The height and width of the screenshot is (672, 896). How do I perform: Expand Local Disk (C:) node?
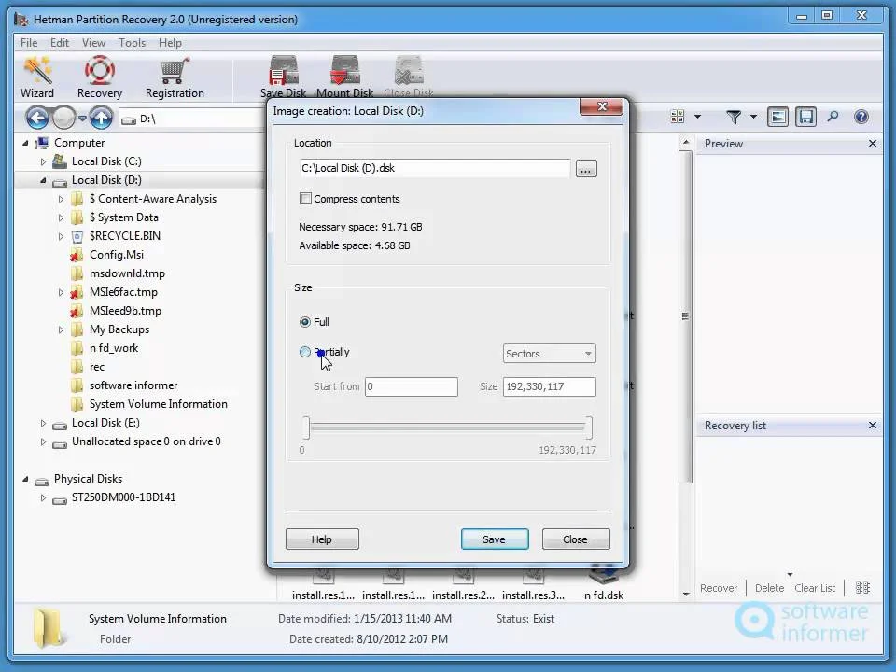(x=44, y=161)
